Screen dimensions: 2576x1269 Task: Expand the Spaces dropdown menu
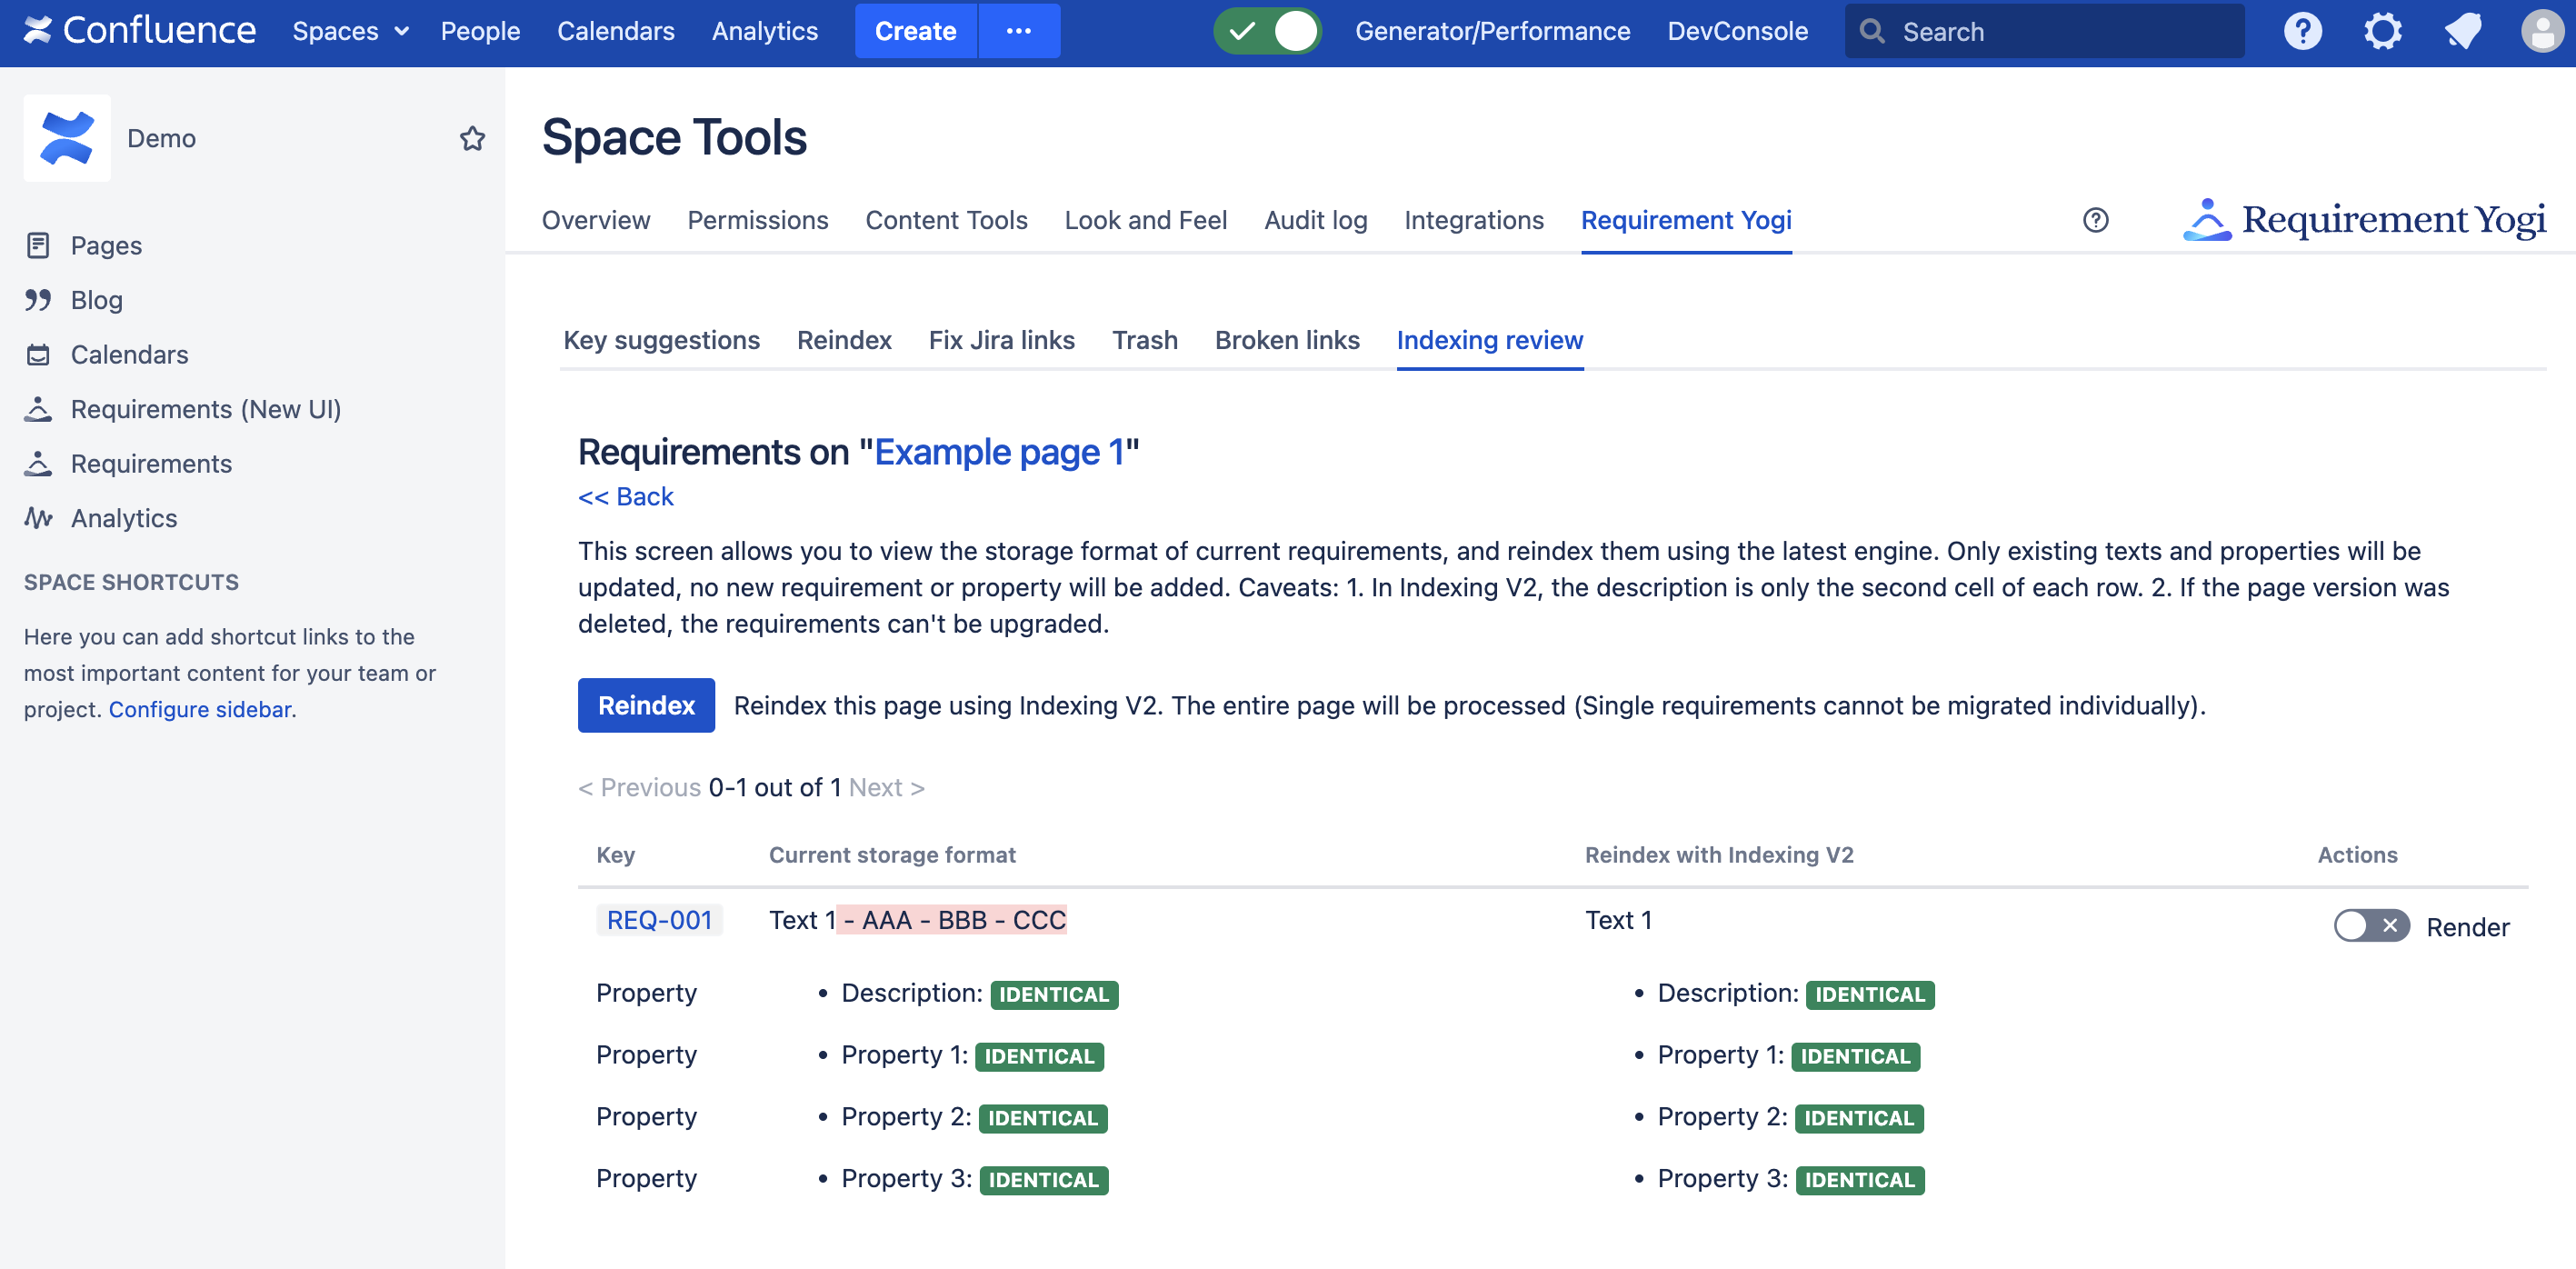(350, 31)
